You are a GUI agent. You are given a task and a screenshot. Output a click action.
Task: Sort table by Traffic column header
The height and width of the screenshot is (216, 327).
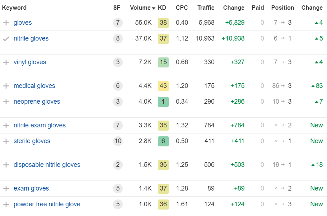pyautogui.click(x=206, y=8)
